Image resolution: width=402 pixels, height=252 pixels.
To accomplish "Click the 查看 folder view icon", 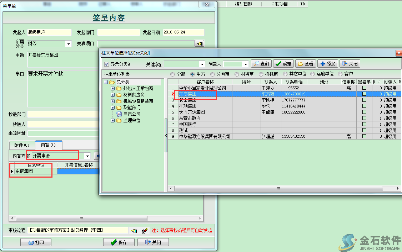I will click(x=300, y=64).
